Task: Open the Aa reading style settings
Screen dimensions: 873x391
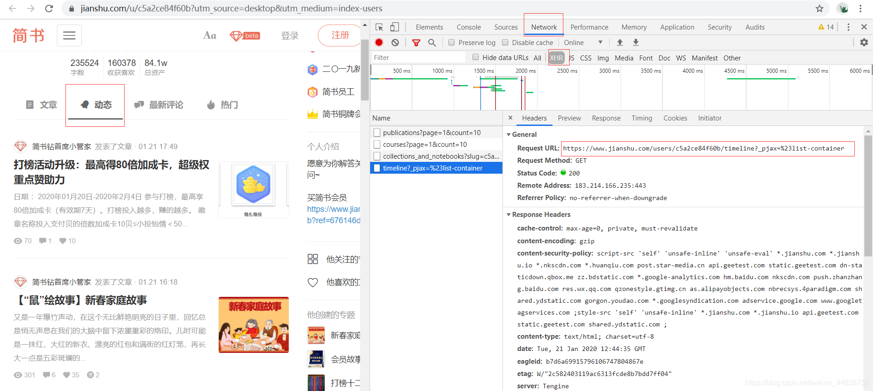Action: point(210,35)
